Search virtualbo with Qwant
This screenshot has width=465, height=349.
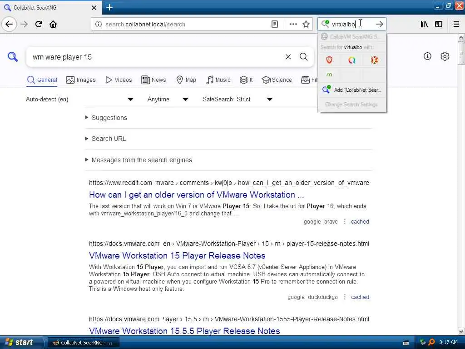point(352,60)
